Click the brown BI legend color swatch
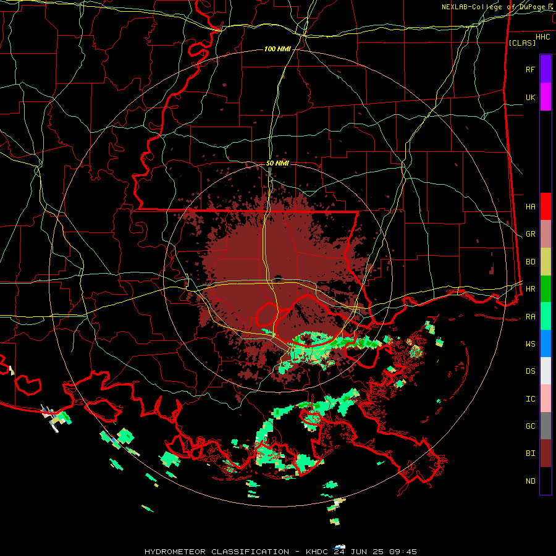Image resolution: width=556 pixels, height=556 pixels. point(545,453)
